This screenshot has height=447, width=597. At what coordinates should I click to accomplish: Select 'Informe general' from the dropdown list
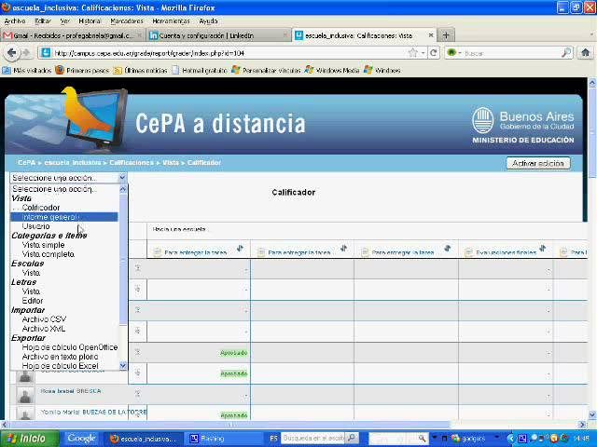pos(50,217)
